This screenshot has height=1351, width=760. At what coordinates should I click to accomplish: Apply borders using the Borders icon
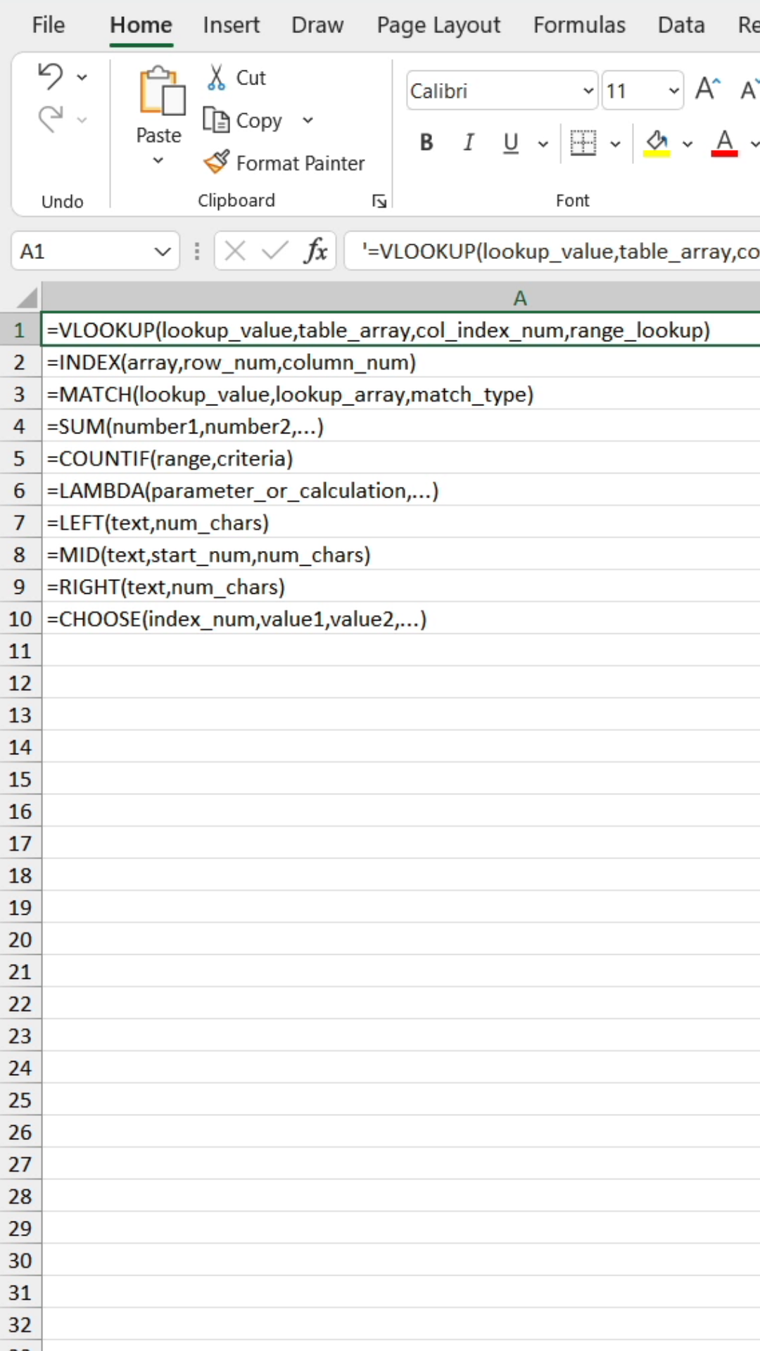coord(583,143)
